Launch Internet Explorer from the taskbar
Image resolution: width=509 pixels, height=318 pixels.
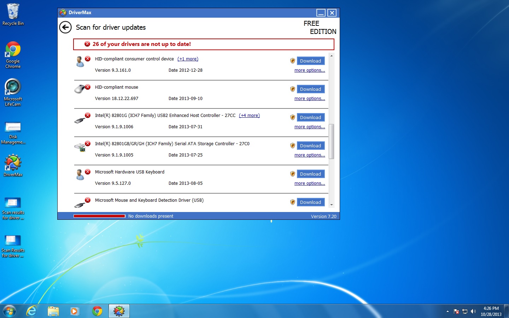tap(32, 311)
